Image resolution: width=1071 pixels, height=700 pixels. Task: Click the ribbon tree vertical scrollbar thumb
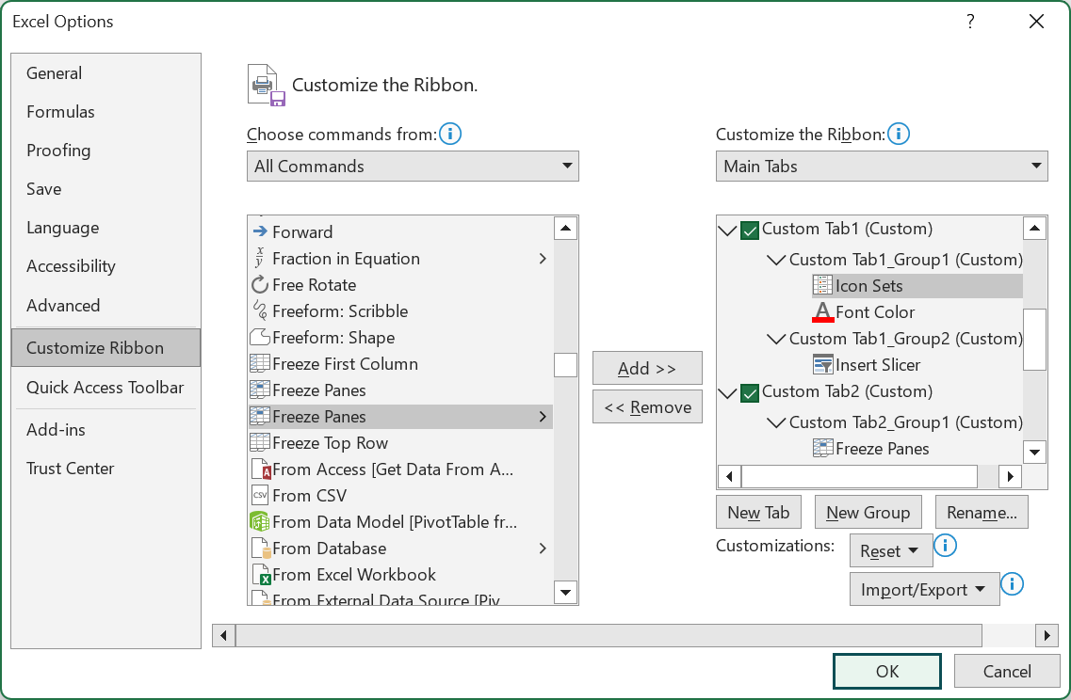[1035, 339]
